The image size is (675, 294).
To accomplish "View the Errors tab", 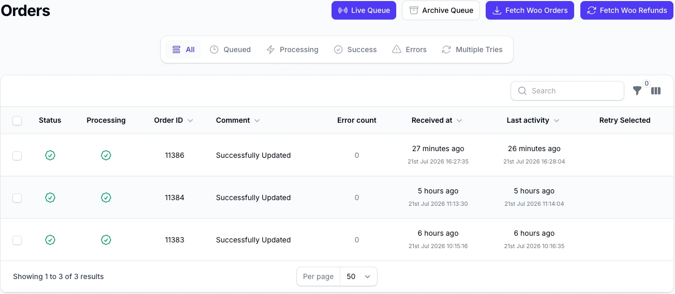I will point(409,50).
